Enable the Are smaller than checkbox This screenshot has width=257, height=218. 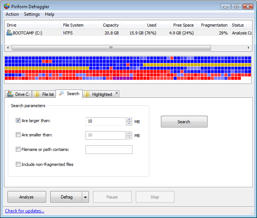(x=18, y=135)
